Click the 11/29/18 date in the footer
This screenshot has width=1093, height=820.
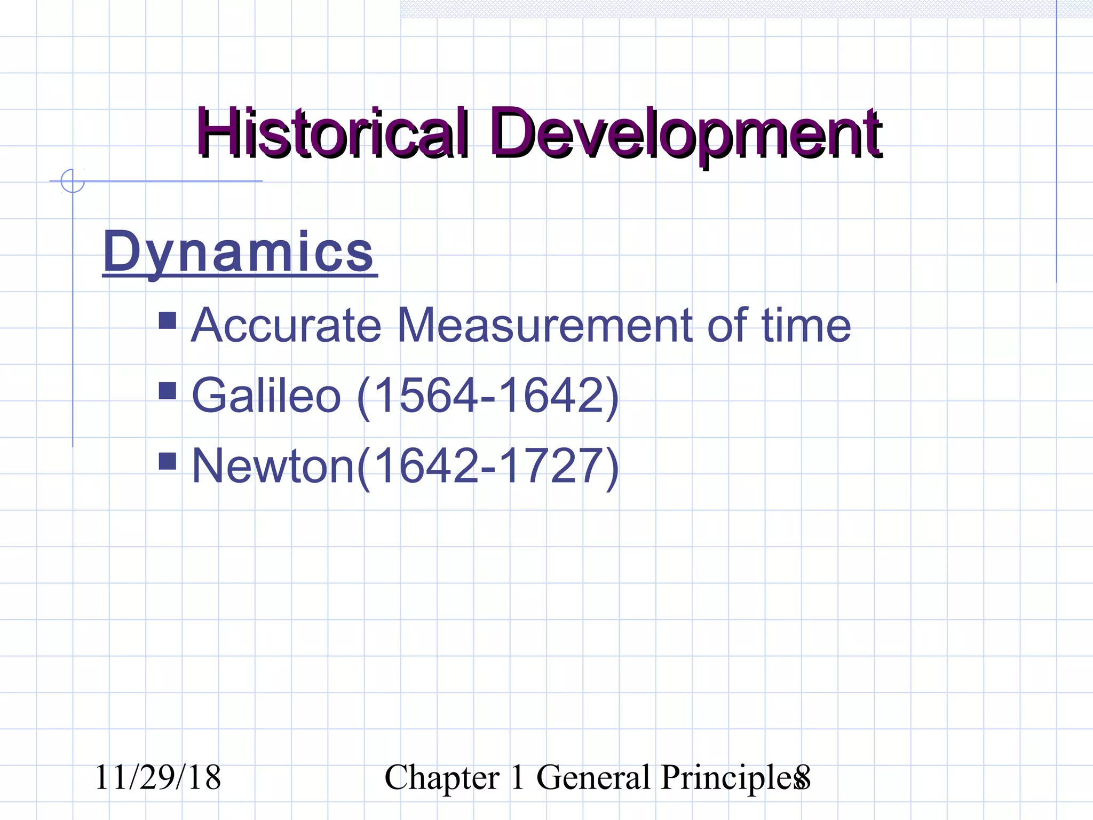(157, 777)
